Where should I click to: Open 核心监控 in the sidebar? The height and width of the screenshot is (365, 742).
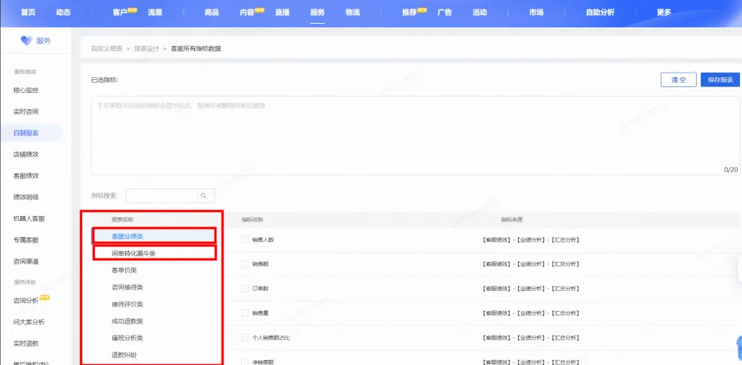tap(26, 91)
